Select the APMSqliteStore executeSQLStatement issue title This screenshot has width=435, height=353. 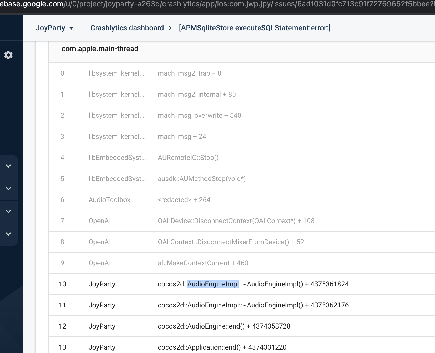(253, 28)
